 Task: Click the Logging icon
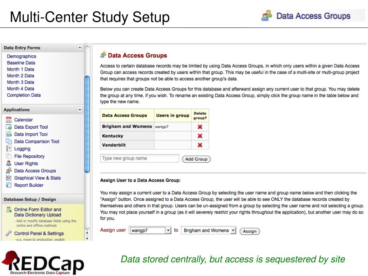coord(9,148)
